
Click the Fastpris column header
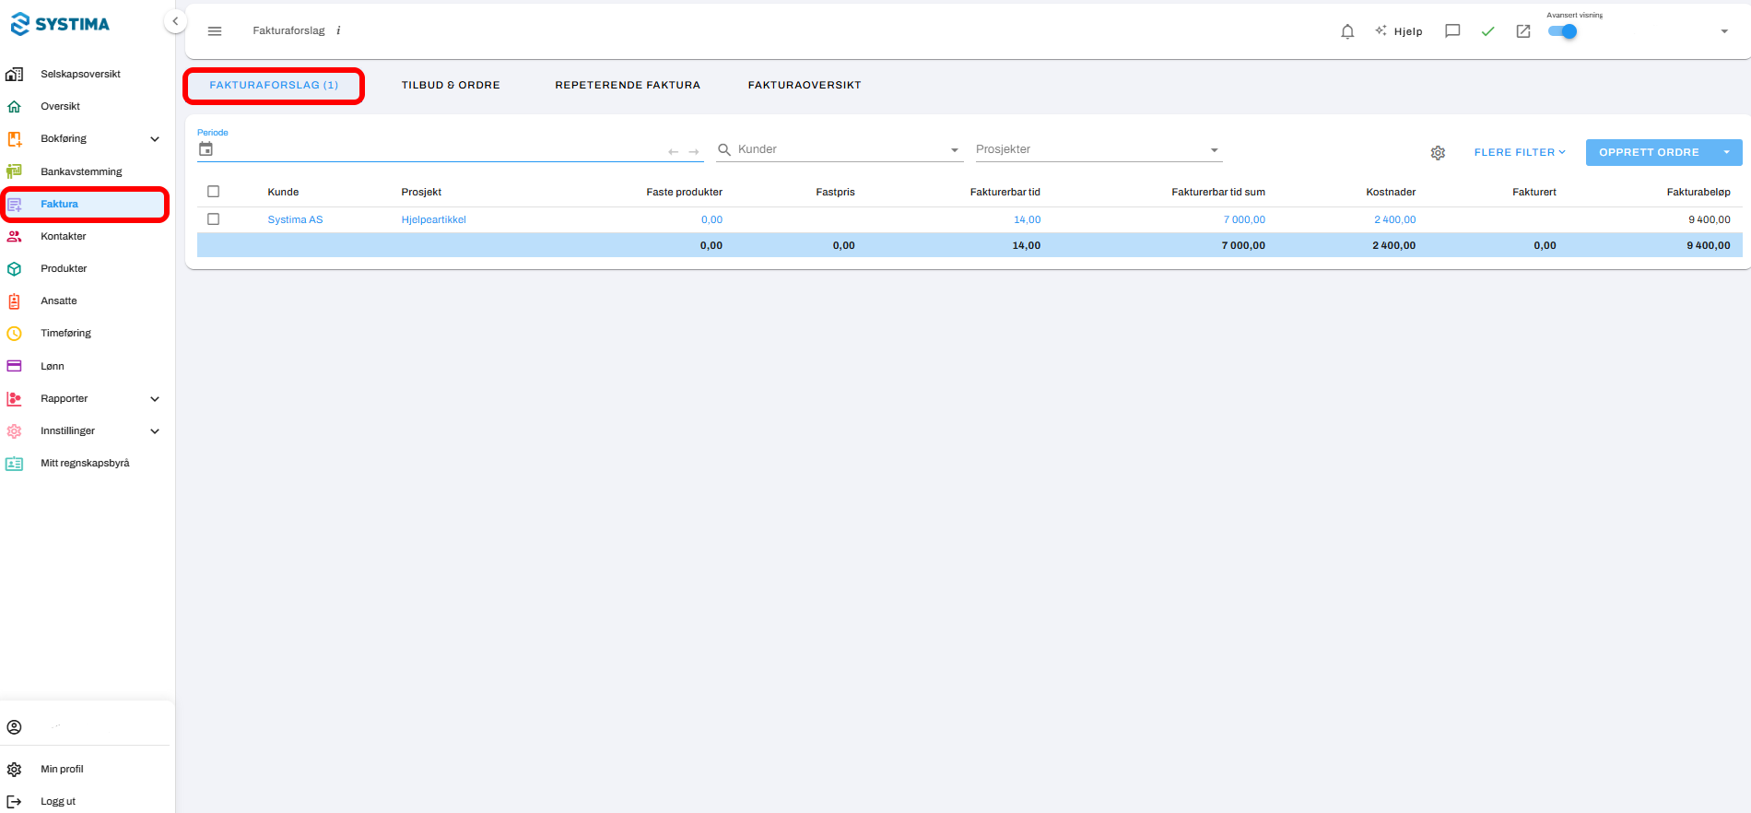[x=835, y=192]
